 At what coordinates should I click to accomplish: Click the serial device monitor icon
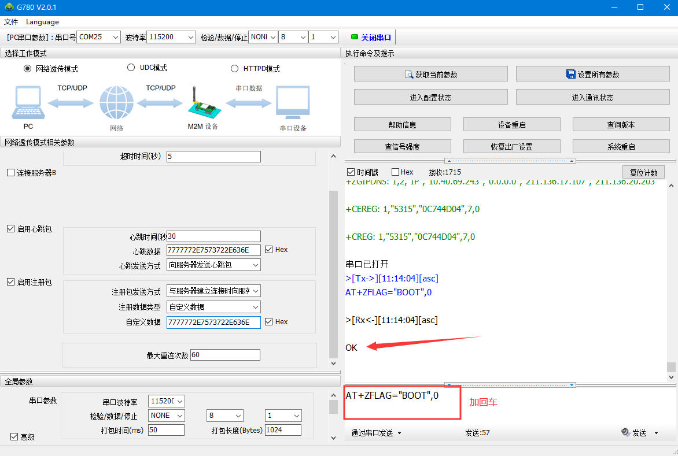point(293,103)
